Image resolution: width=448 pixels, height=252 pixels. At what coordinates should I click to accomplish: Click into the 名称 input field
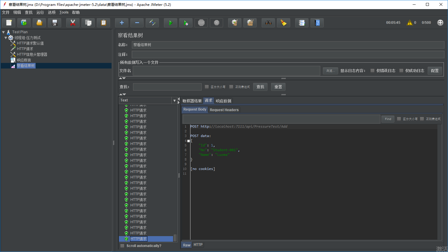[288, 45]
